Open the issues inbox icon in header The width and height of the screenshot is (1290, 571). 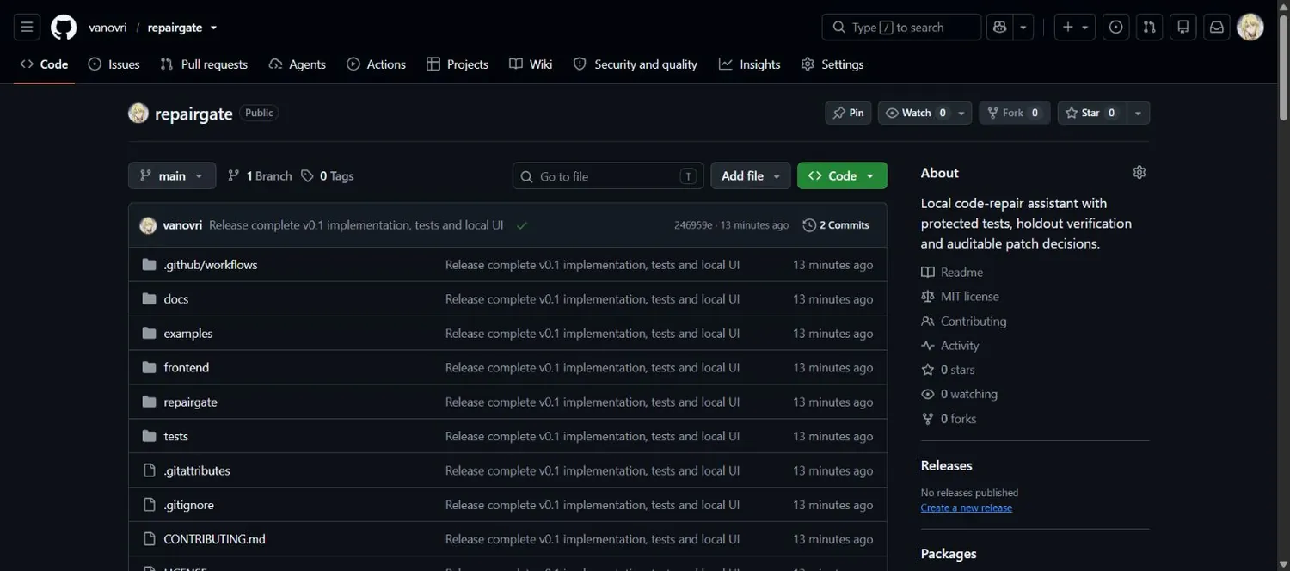tap(1115, 28)
